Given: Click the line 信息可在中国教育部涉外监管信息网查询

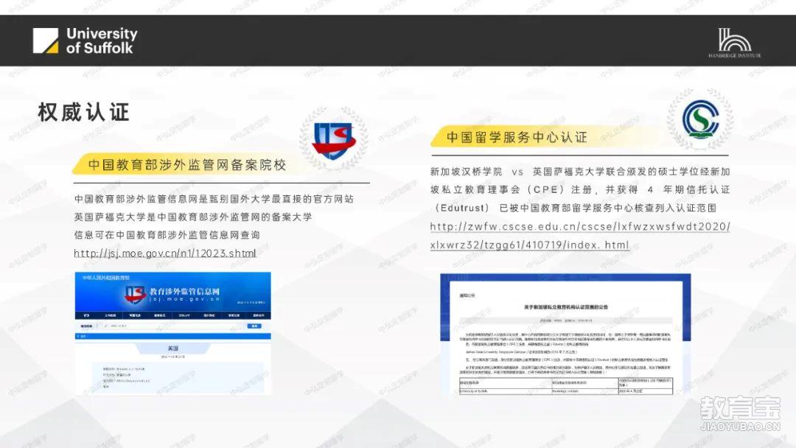Looking at the screenshot, I should click(x=167, y=235).
